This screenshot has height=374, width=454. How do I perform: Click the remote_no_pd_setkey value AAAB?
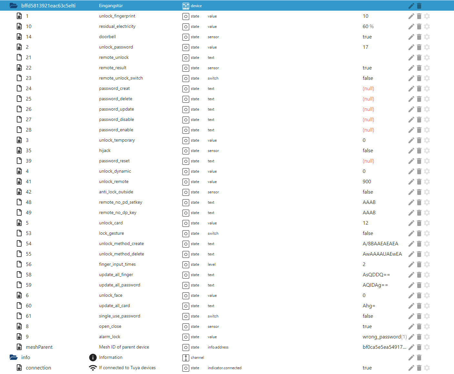[x=369, y=202]
